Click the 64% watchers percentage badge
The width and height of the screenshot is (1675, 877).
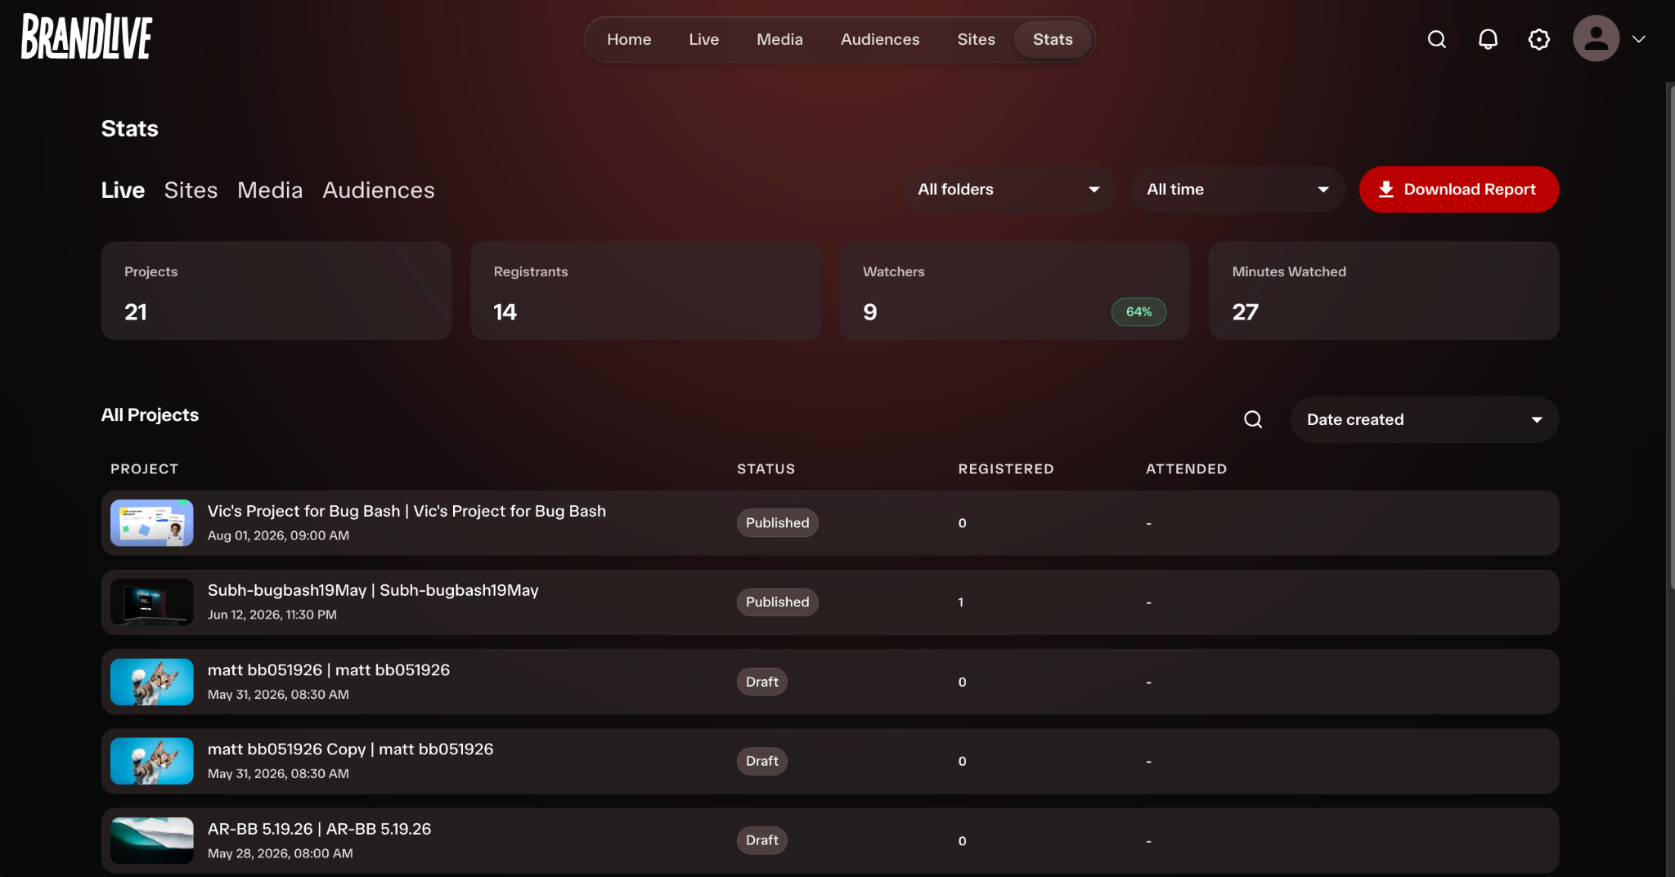tap(1138, 312)
